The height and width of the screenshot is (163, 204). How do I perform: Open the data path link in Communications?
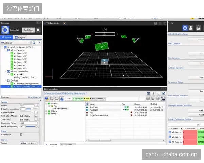[x=65, y=93]
